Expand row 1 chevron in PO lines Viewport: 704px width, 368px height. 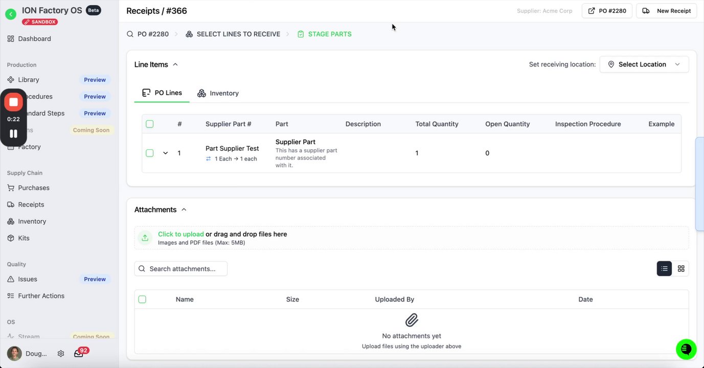pos(165,153)
